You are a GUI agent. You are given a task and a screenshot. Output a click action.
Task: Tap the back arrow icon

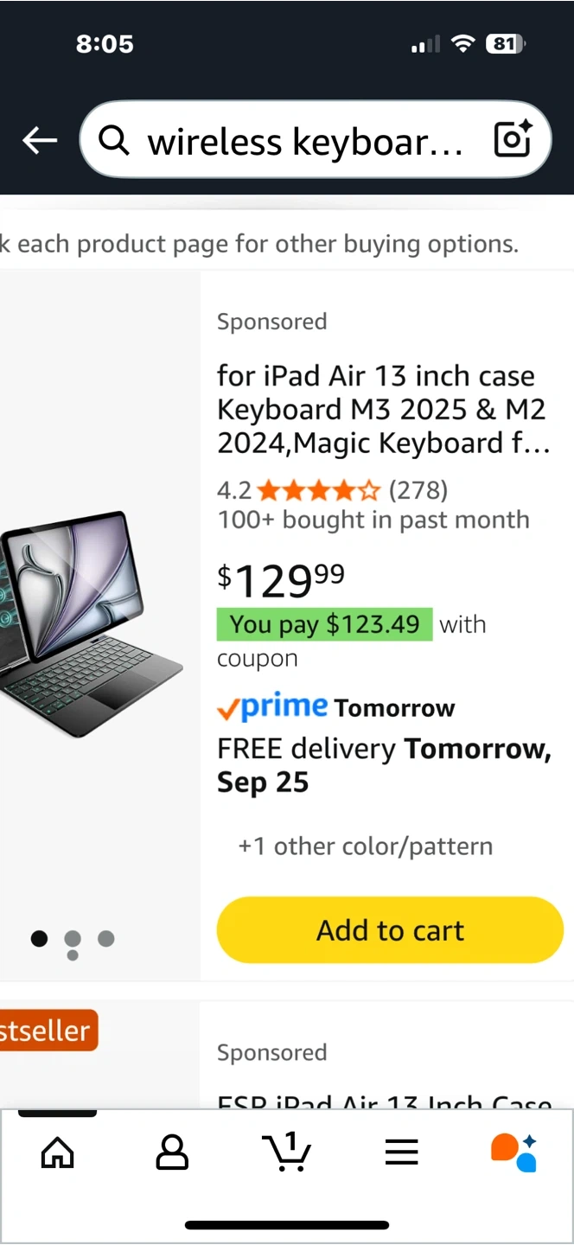click(x=40, y=140)
